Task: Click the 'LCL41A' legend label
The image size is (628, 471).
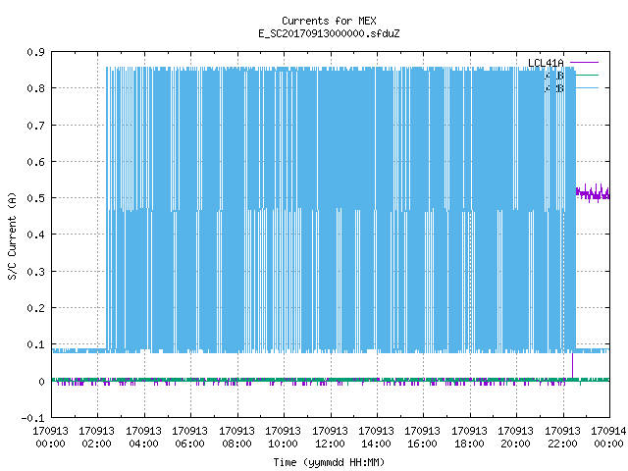Action: pyautogui.click(x=546, y=63)
